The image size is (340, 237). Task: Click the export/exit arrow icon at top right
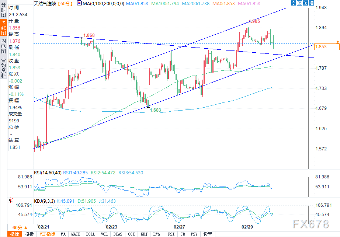click(x=311, y=3)
